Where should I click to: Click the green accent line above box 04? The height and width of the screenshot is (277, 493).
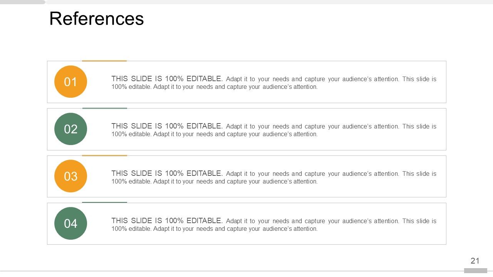pyautogui.click(x=104, y=202)
